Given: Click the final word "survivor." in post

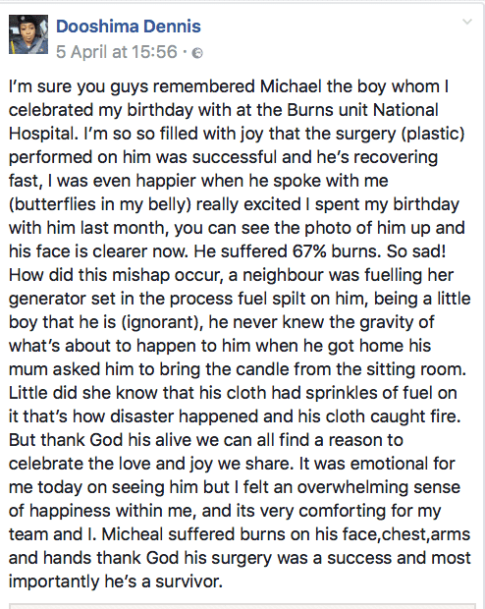Looking at the screenshot, I should (189, 581).
